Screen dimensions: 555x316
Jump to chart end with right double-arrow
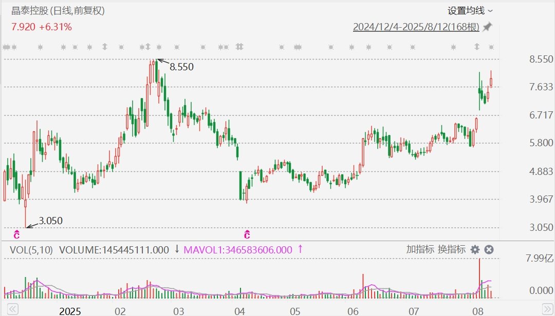(x=548, y=309)
